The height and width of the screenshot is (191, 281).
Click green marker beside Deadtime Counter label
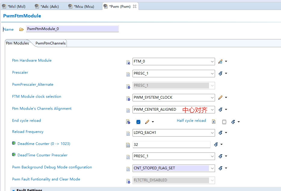(x=14, y=143)
